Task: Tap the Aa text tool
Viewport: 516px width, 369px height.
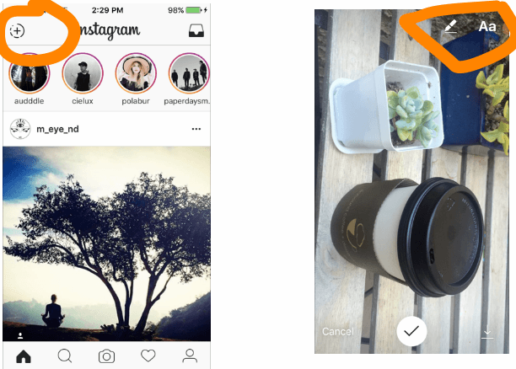Action: [487, 26]
